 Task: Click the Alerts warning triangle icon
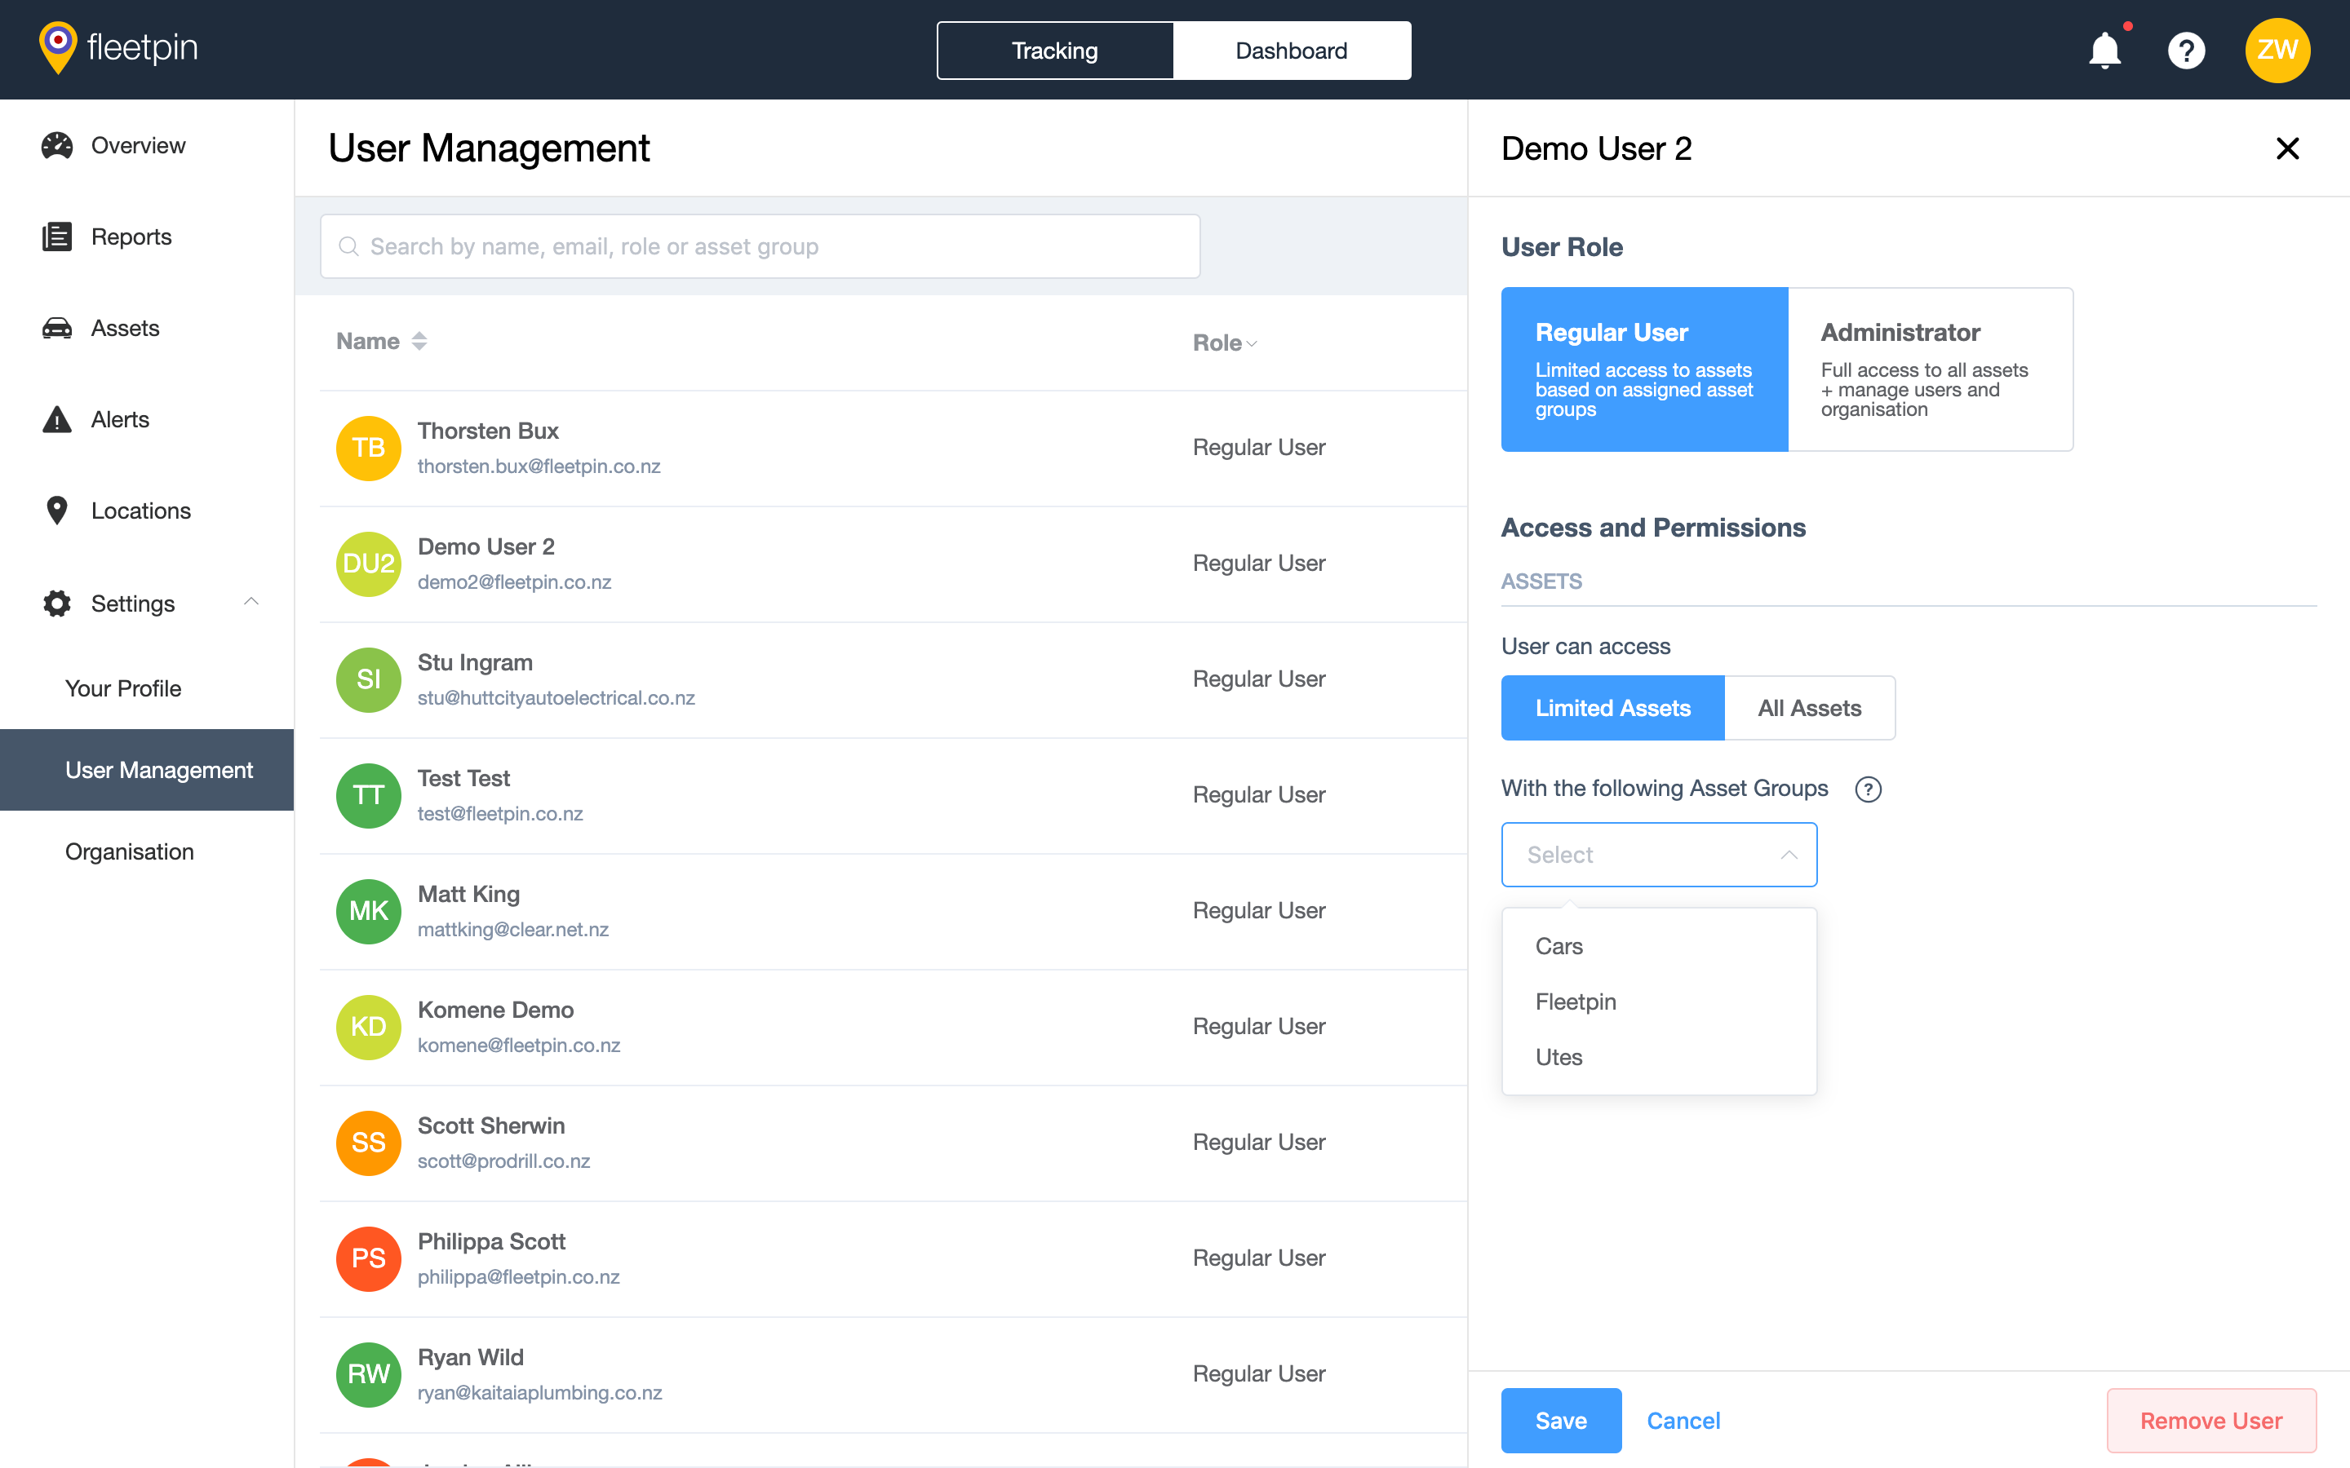click(57, 419)
